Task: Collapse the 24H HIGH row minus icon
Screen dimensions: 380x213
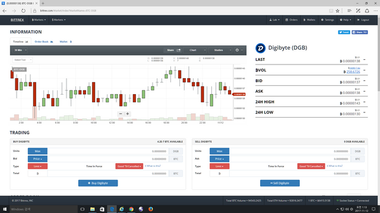Action: (x=364, y=102)
